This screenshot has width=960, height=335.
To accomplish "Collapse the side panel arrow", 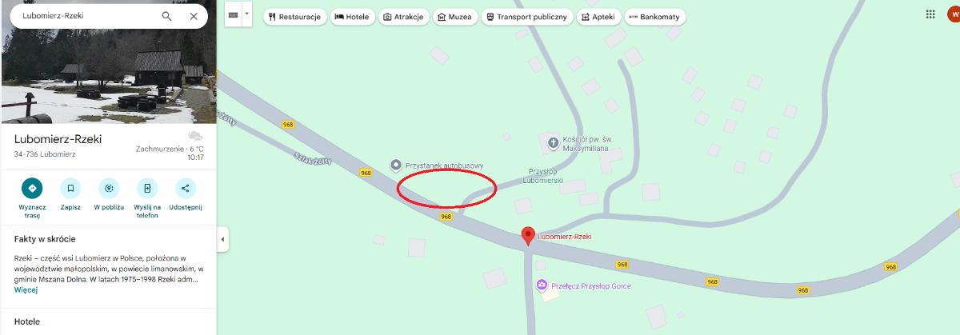I will coord(222,239).
